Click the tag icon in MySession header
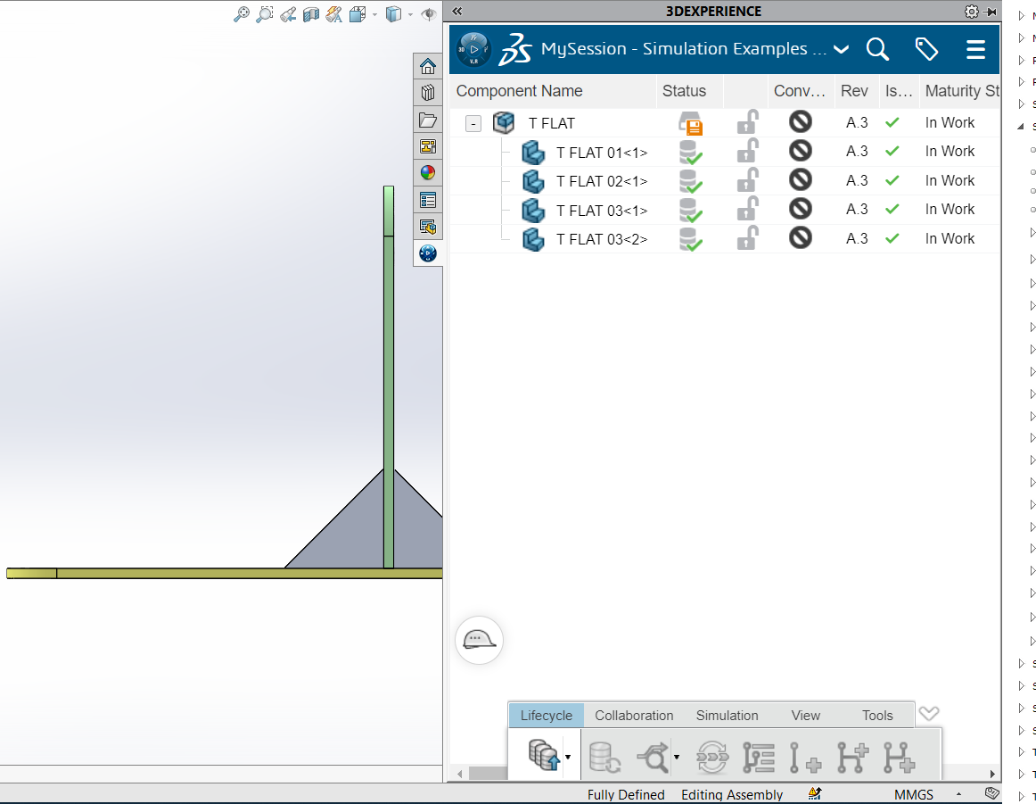 coord(926,49)
